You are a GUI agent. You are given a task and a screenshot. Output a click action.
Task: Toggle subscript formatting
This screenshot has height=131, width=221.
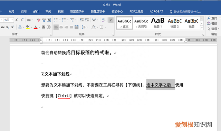(x=8, y=27)
